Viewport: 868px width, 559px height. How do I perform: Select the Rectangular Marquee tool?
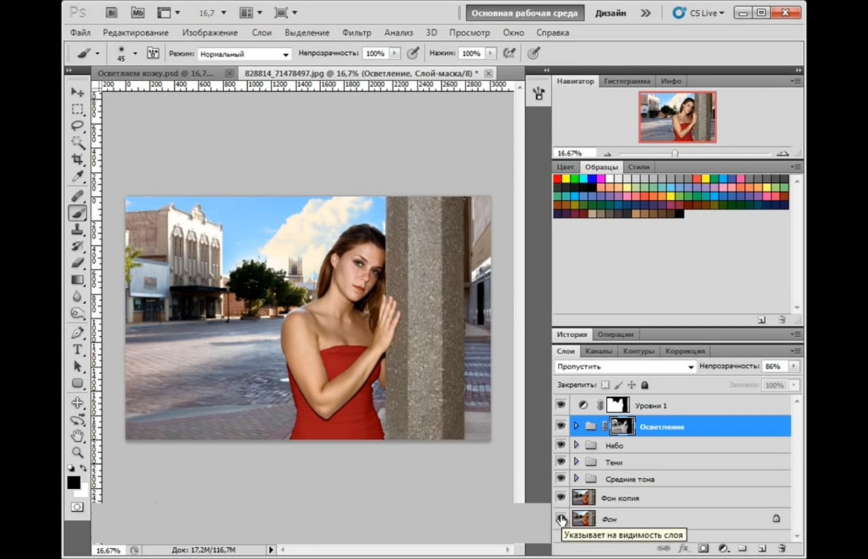(77, 109)
